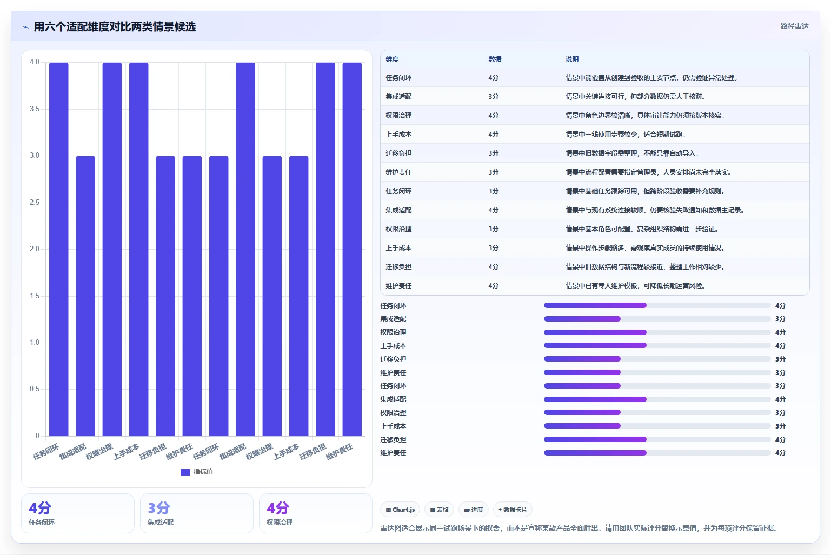Click the 维护责任 progress bar showing 4分
Viewport: 831px width, 555px height.
[657, 453]
